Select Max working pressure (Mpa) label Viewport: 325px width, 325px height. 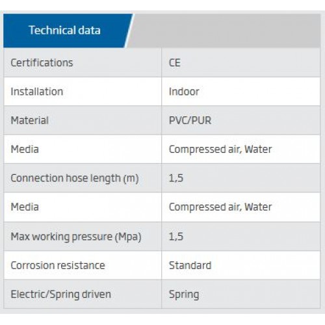[x=76, y=237]
